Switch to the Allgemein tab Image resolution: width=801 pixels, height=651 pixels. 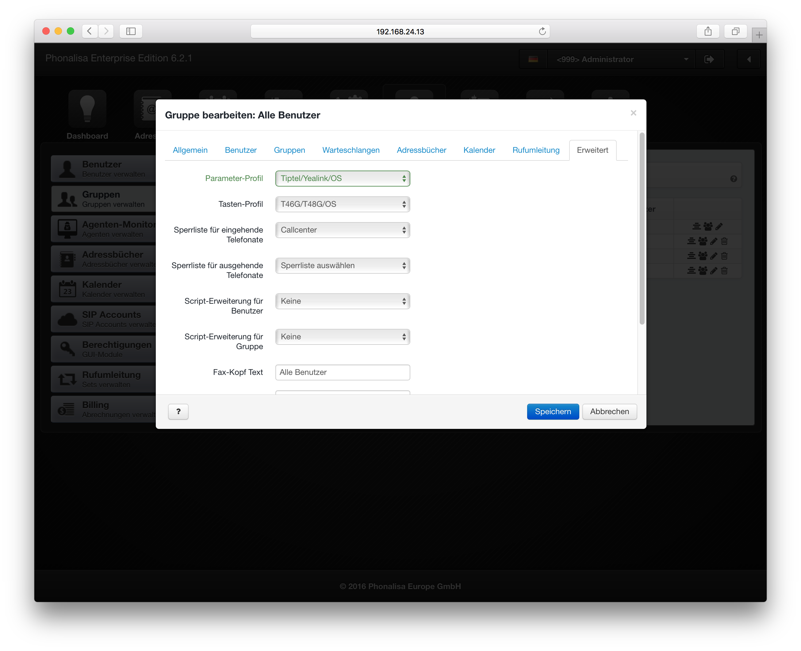[x=190, y=150]
